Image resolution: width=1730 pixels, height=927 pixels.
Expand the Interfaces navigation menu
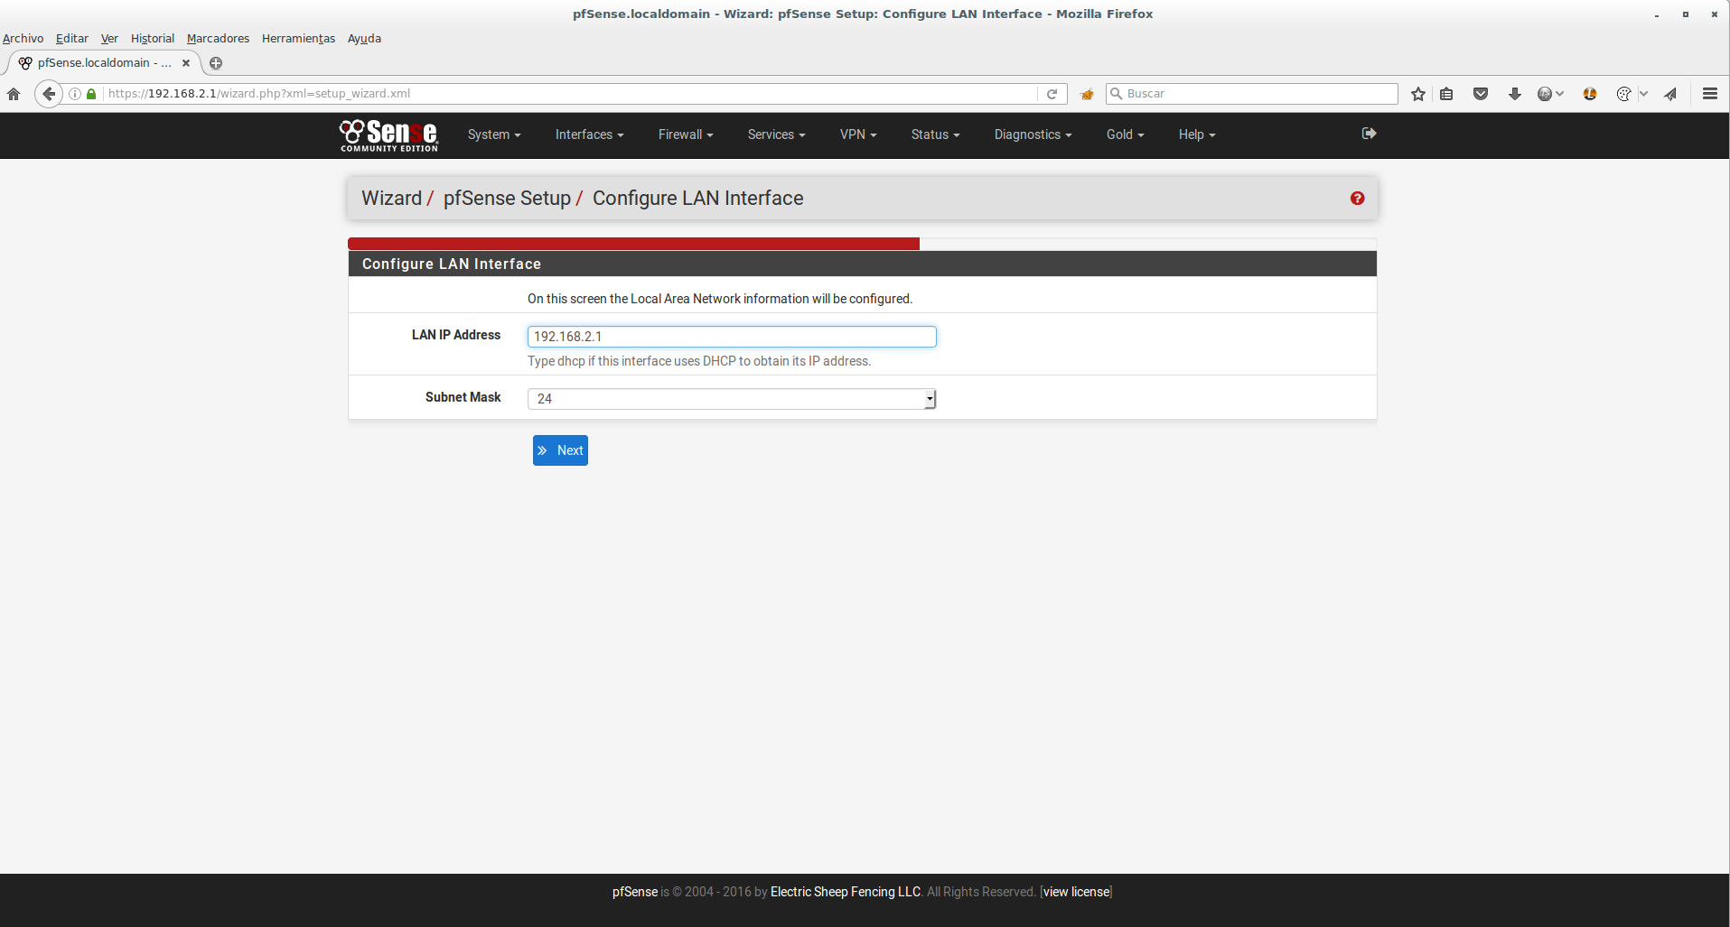[589, 134]
